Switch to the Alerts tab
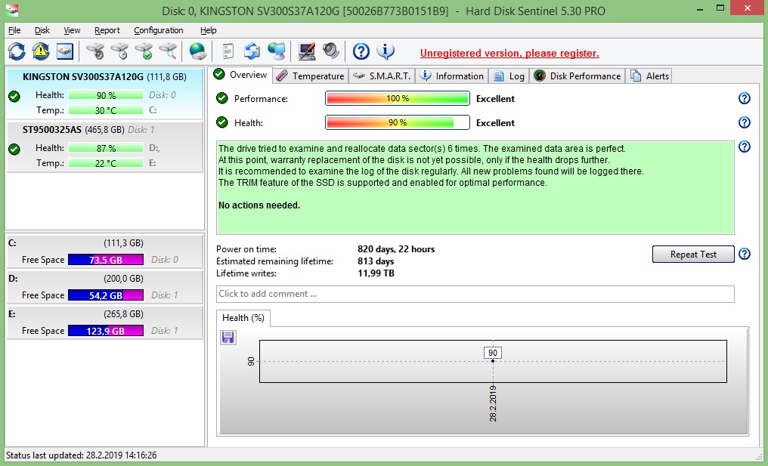Image resolution: width=768 pixels, height=466 pixels. [649, 76]
